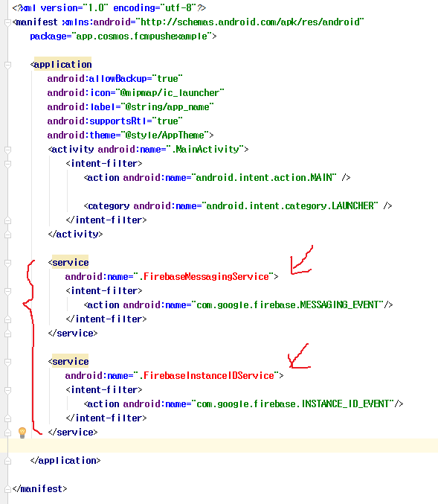This screenshot has height=504, width=438.
Task: Place cursor on highlighted empty line below service
Action: (x=219, y=445)
